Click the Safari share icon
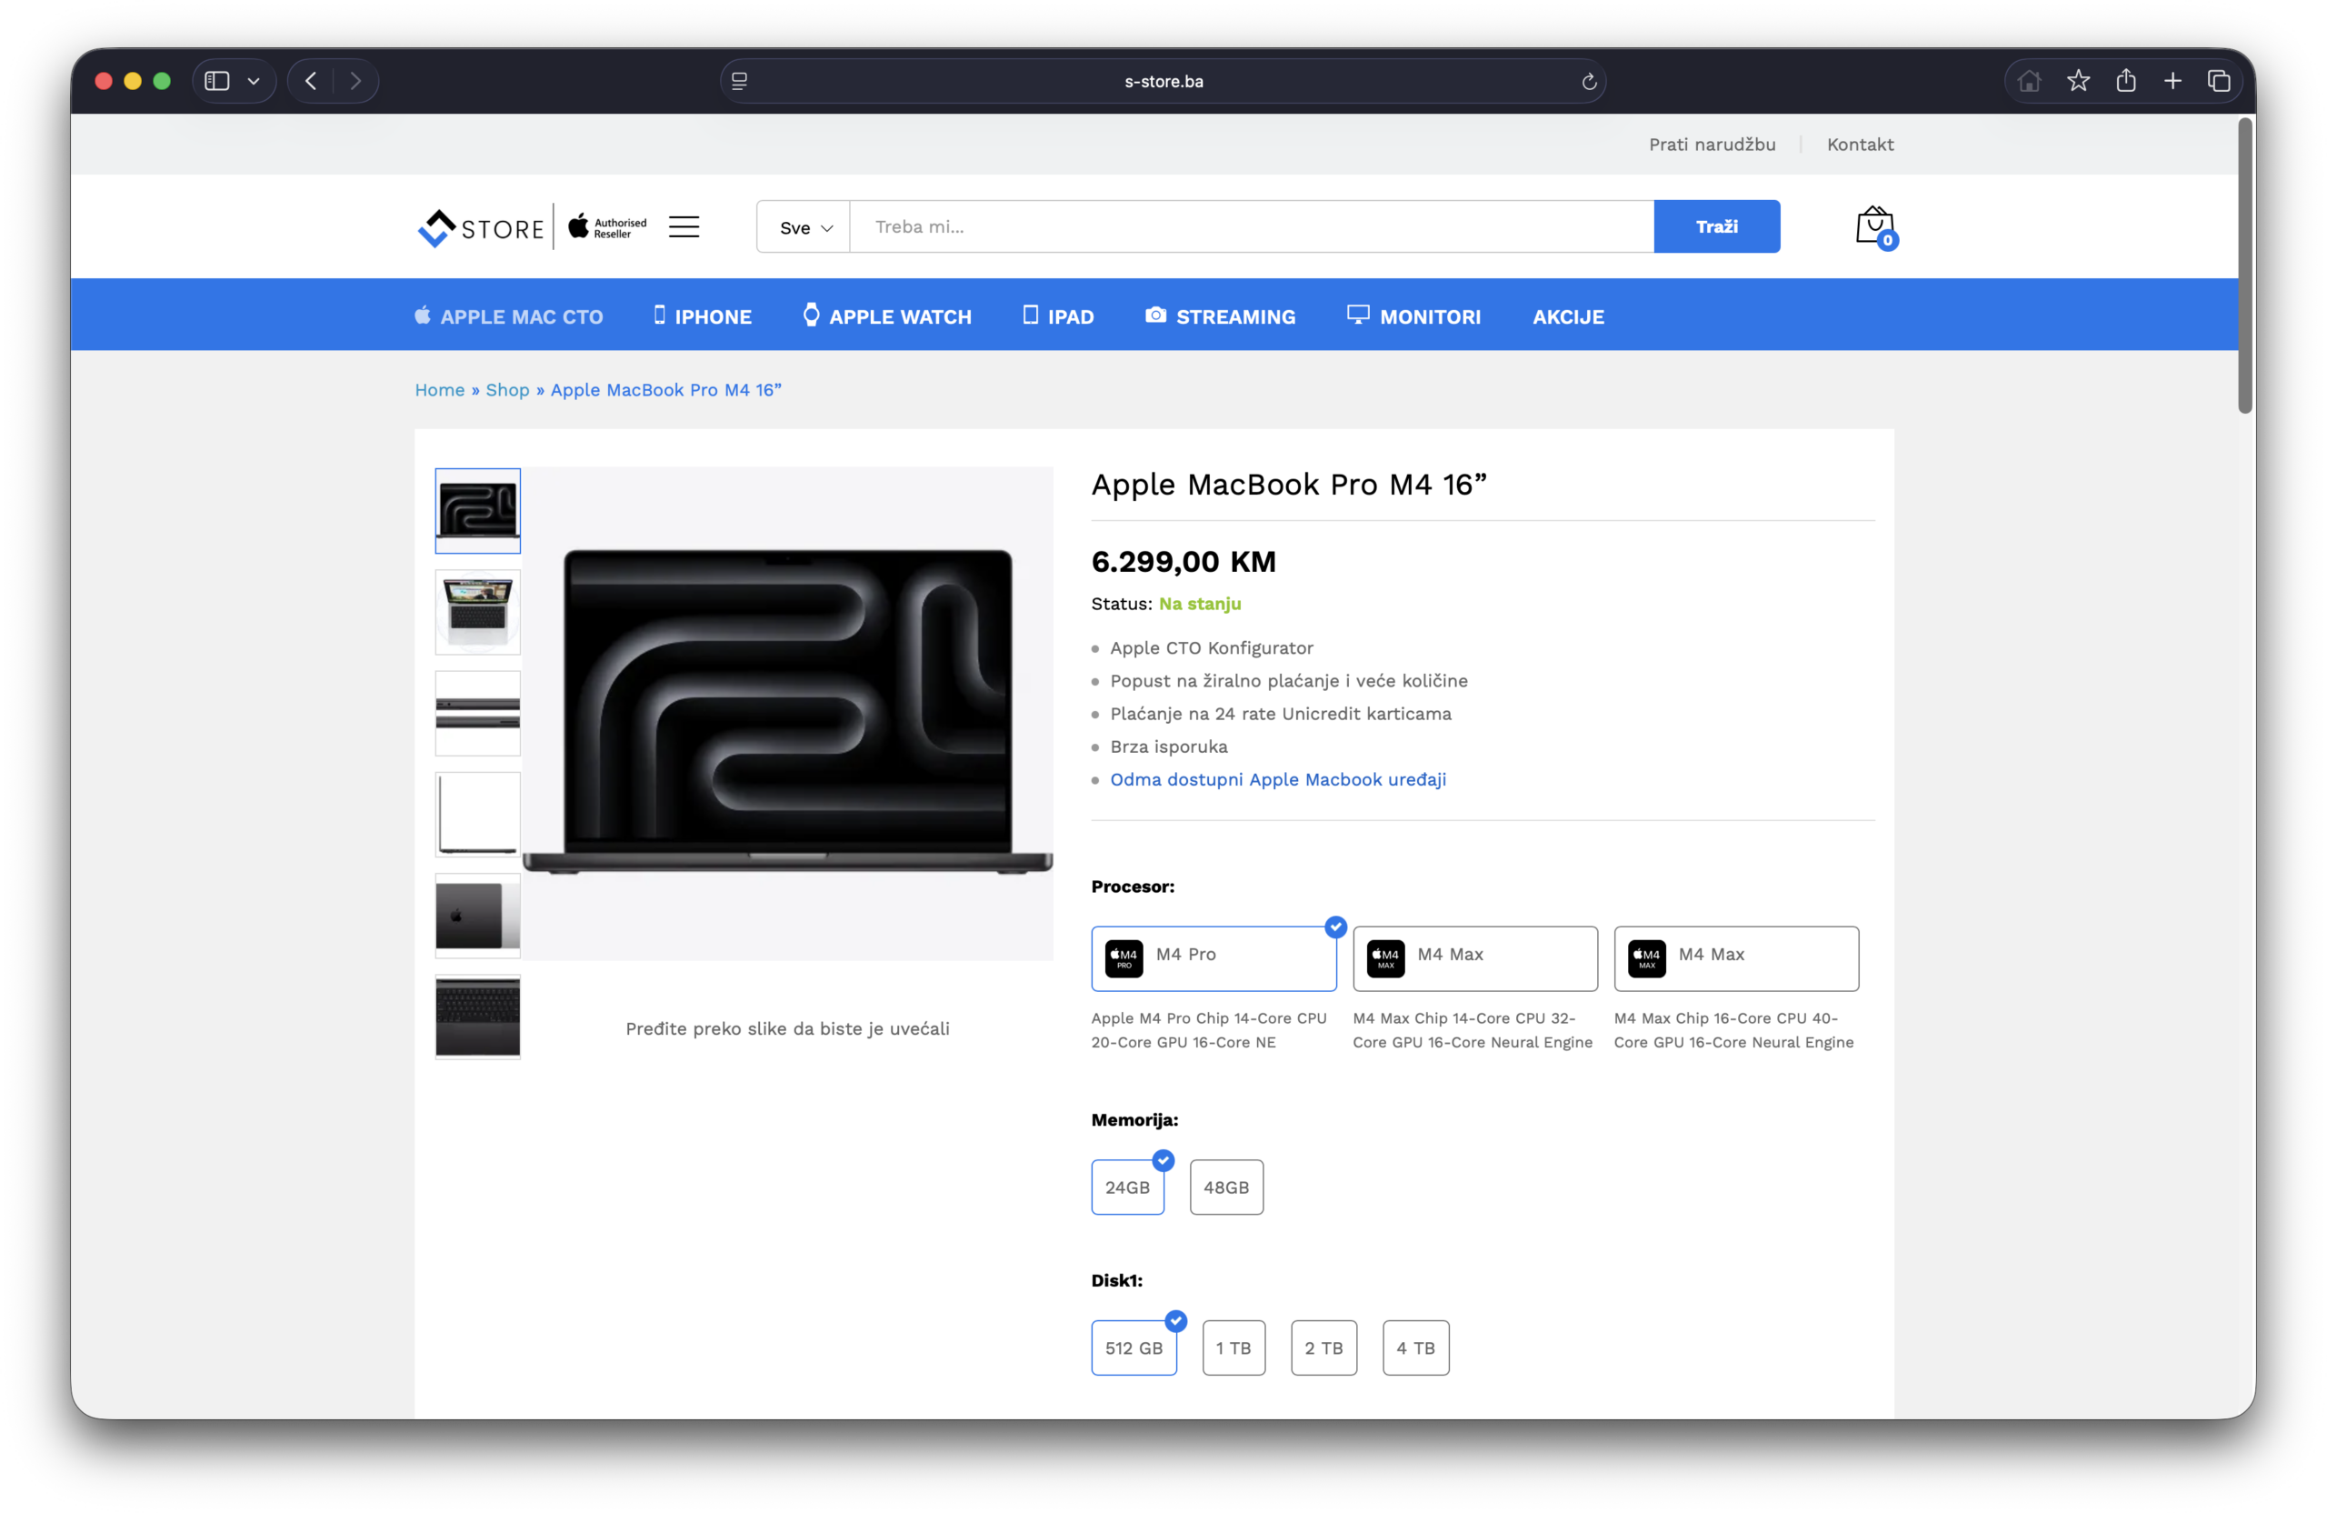The height and width of the screenshot is (1513, 2327). tap(2125, 81)
